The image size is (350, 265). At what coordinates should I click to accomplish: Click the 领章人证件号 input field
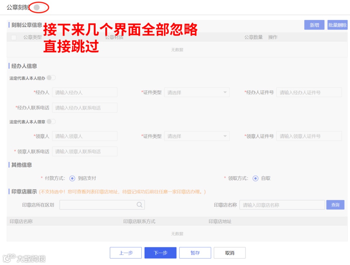309,136
